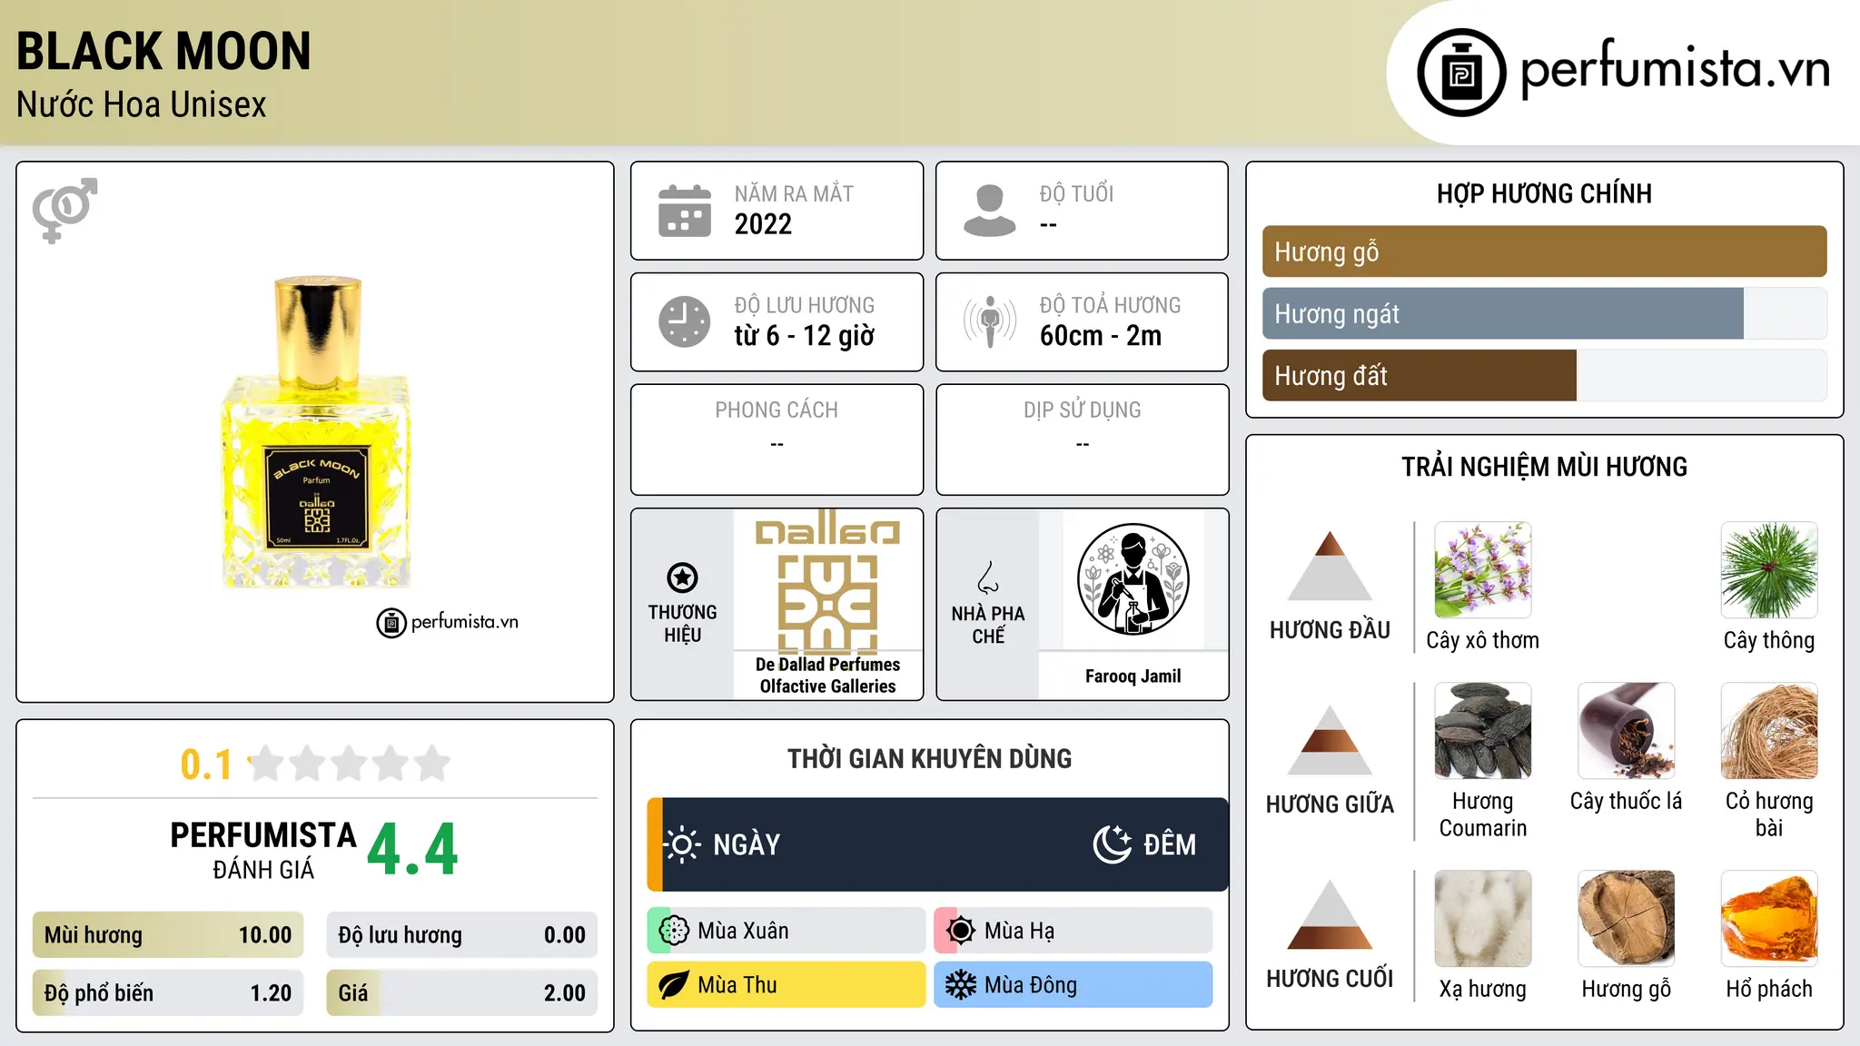Screen dimensions: 1860x1046
Task: Click the Mùa Hạ season bar
Action: pos(1073,931)
